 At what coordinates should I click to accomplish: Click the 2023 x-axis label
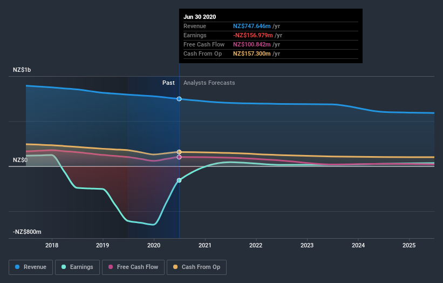tap(307, 245)
